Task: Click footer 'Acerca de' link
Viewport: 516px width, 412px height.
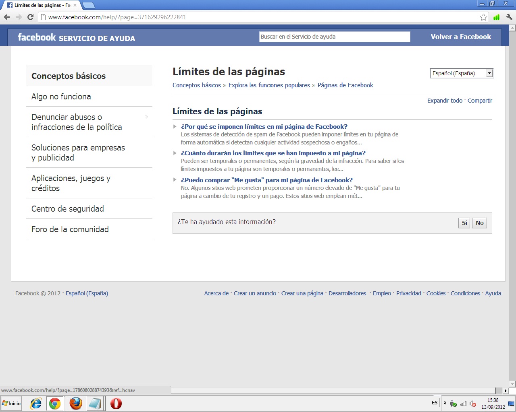Action: (216, 293)
